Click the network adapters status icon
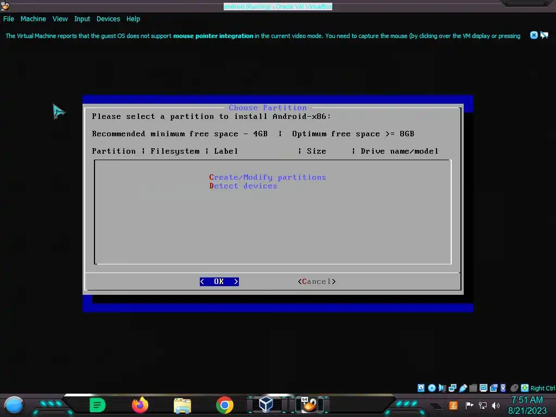 pos(452,388)
